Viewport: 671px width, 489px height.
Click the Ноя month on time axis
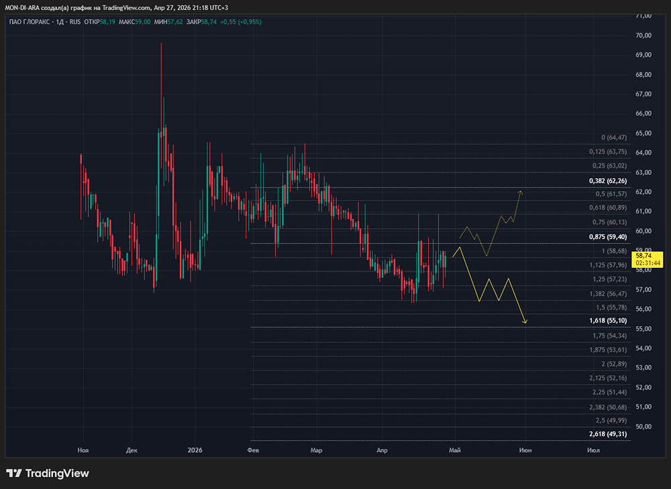click(x=83, y=451)
